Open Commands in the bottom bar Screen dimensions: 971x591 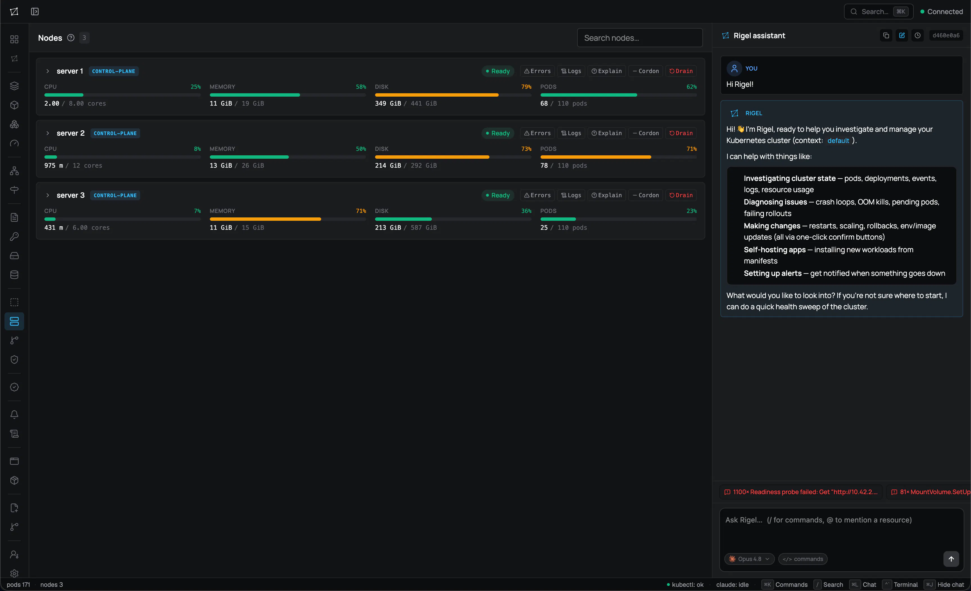tap(785, 585)
